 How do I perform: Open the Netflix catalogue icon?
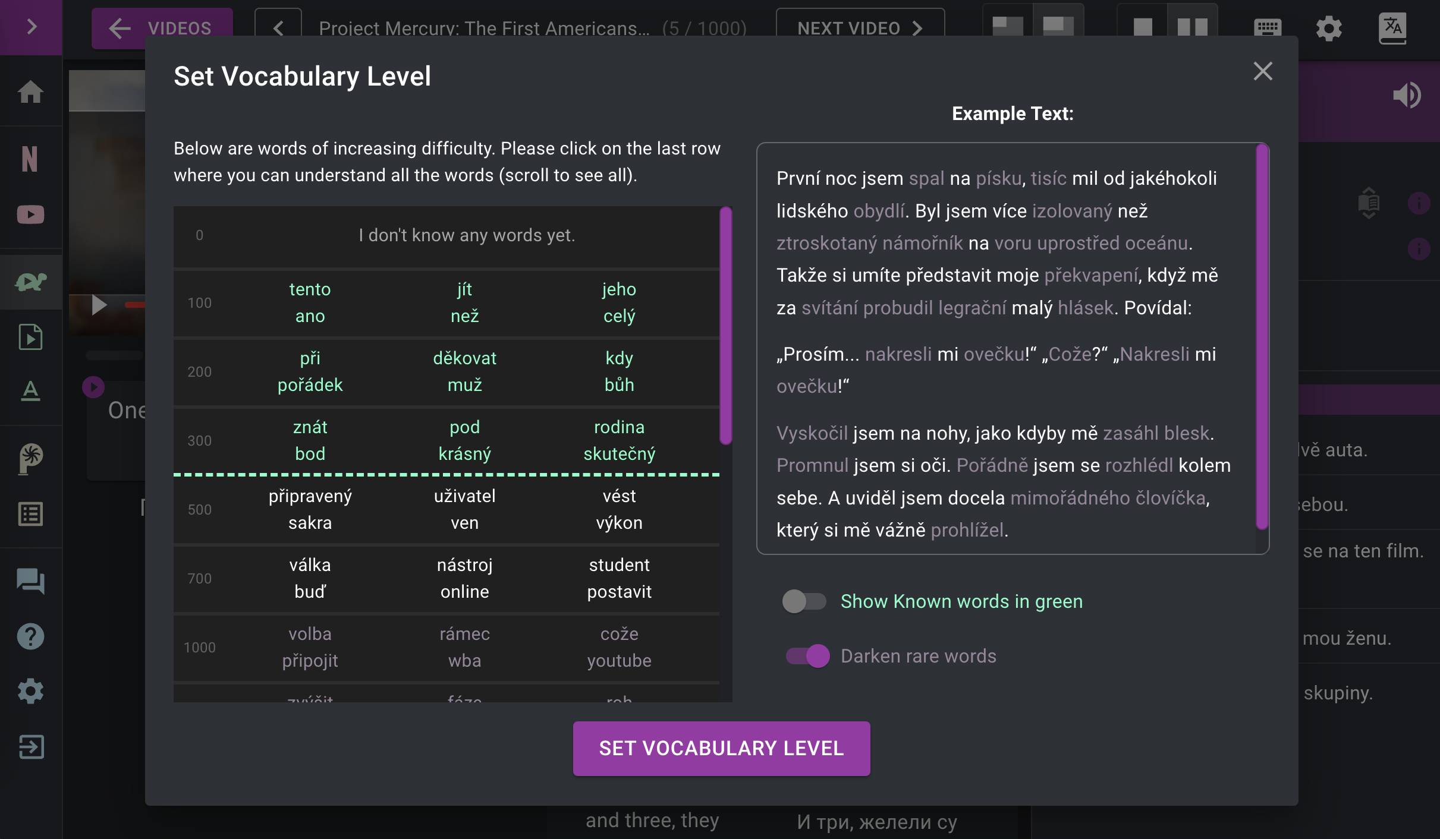[x=30, y=159]
